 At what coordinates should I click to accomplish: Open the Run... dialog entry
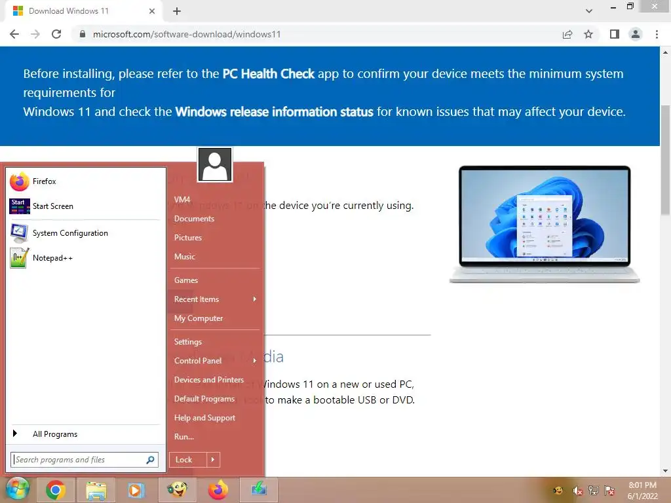(183, 437)
